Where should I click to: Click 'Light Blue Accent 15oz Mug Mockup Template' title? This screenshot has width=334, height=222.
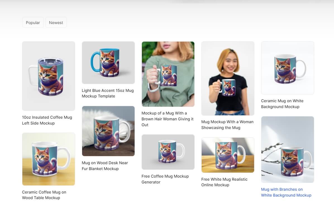point(108,93)
